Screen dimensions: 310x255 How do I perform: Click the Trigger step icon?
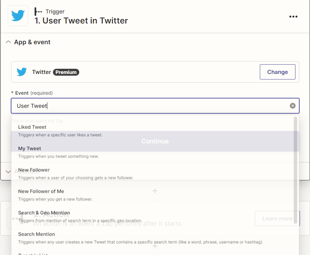[38, 12]
